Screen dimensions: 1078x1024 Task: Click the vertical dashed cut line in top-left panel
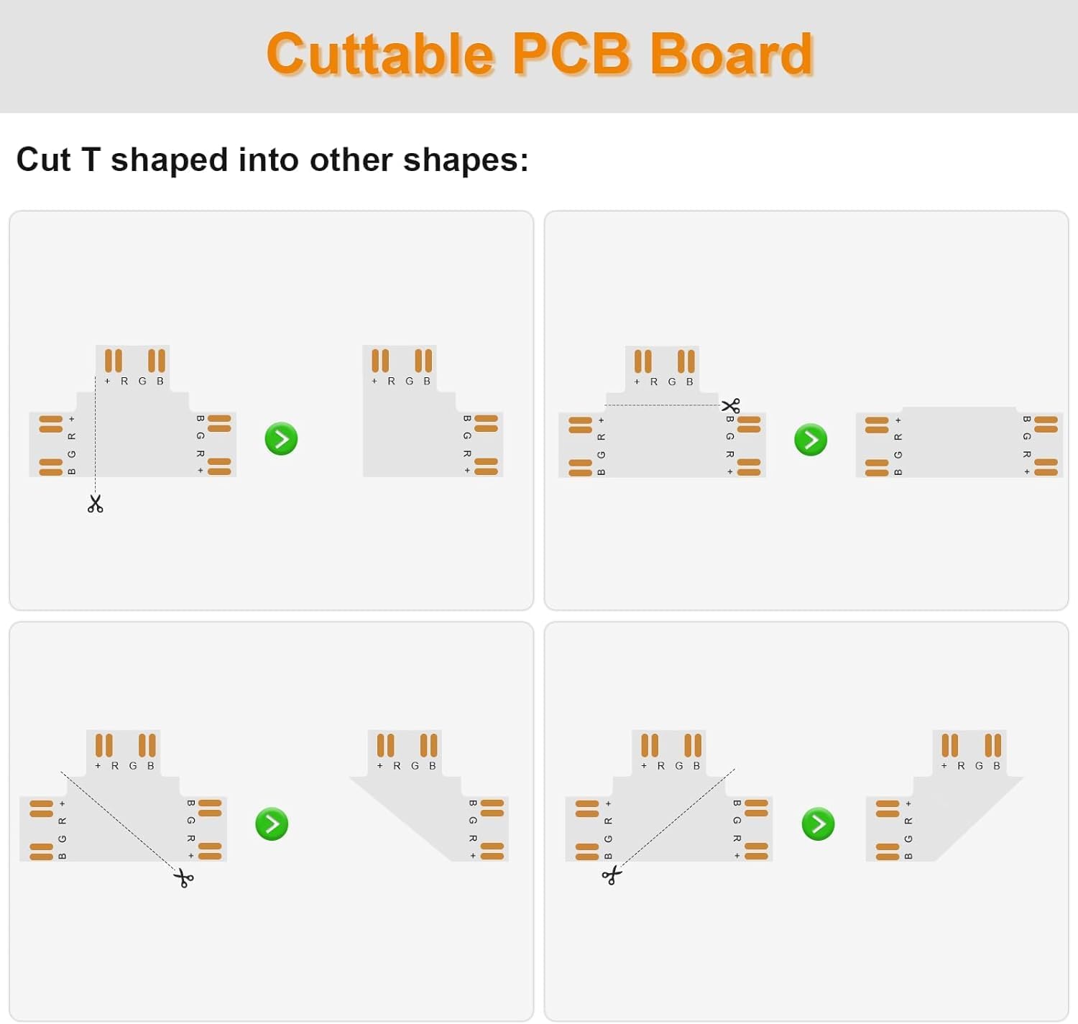95,435
